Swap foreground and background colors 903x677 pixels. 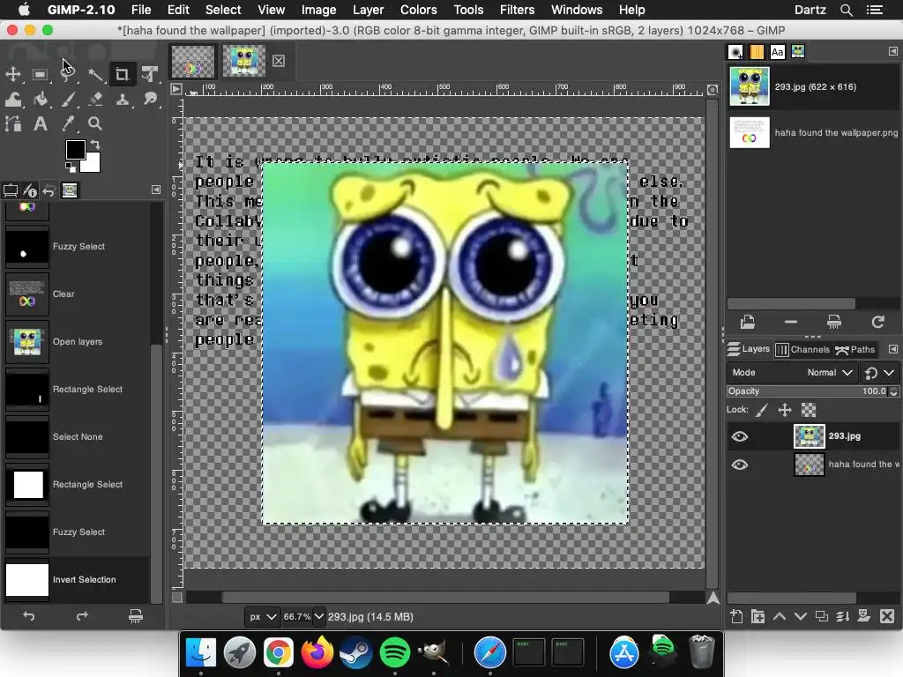(x=95, y=145)
